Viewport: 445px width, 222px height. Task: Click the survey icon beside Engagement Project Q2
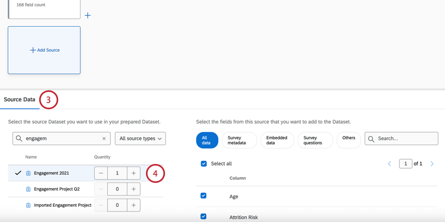(28, 189)
